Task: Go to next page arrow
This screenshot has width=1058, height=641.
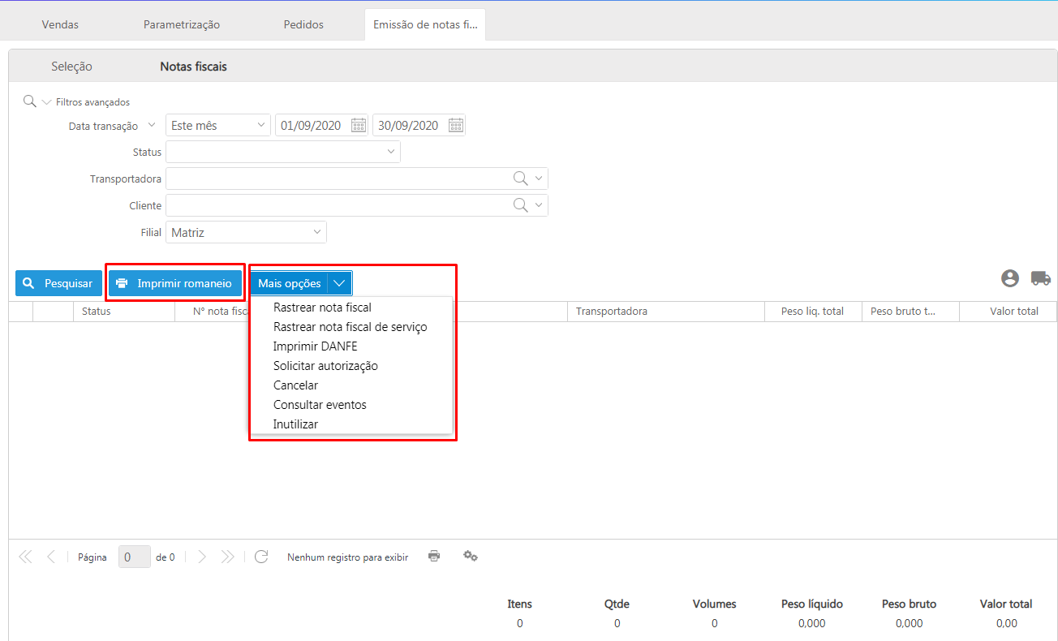Action: coord(202,557)
